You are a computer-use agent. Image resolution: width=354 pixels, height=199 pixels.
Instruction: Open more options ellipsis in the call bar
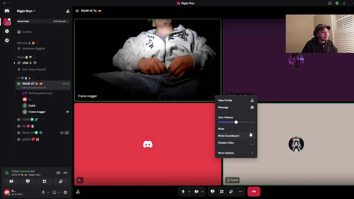pyautogui.click(x=240, y=192)
